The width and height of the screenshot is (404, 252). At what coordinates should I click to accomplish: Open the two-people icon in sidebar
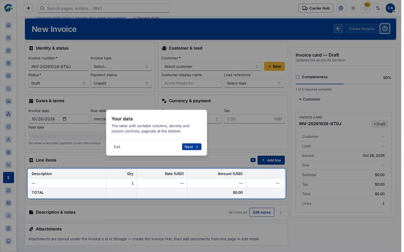point(8,38)
